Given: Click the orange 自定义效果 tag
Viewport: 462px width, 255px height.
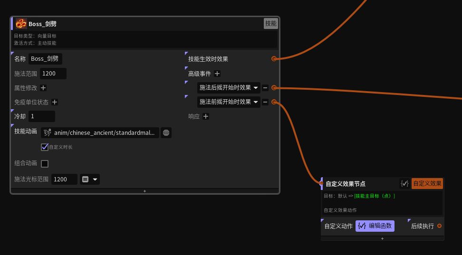Looking at the screenshot, I should coord(427,183).
